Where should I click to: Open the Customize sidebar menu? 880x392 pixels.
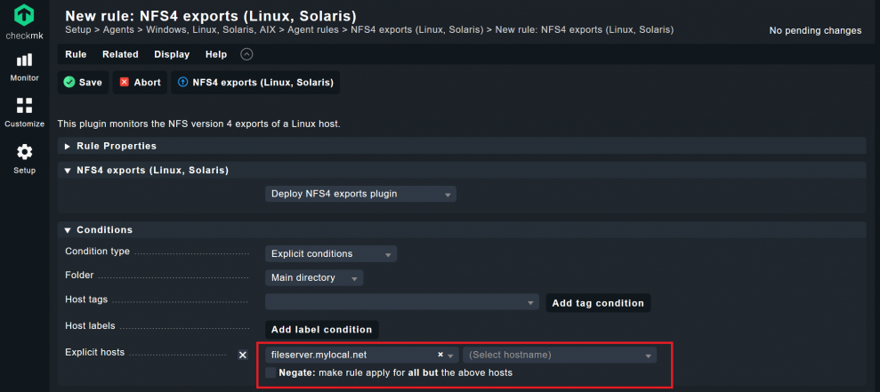24,113
